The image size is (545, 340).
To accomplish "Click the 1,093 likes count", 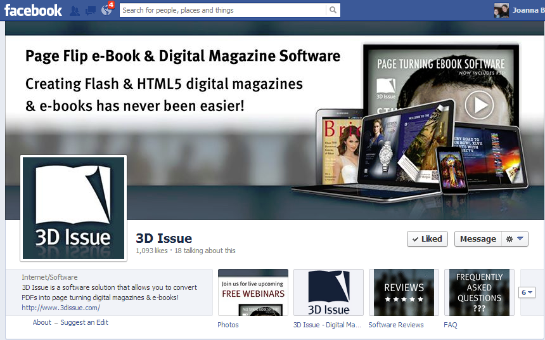I will 151,251.
